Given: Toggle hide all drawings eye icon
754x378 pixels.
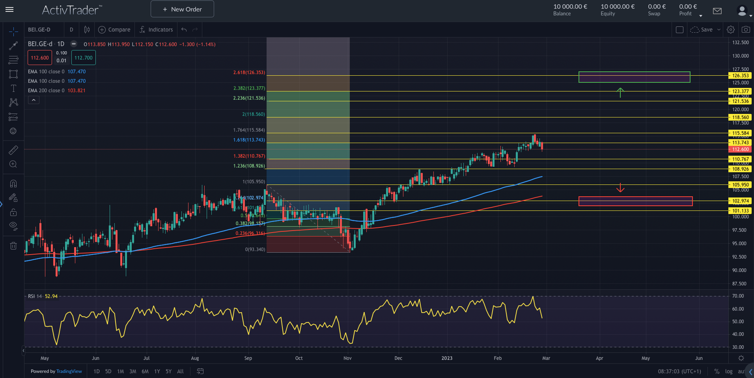Looking at the screenshot, I should [x=13, y=226].
